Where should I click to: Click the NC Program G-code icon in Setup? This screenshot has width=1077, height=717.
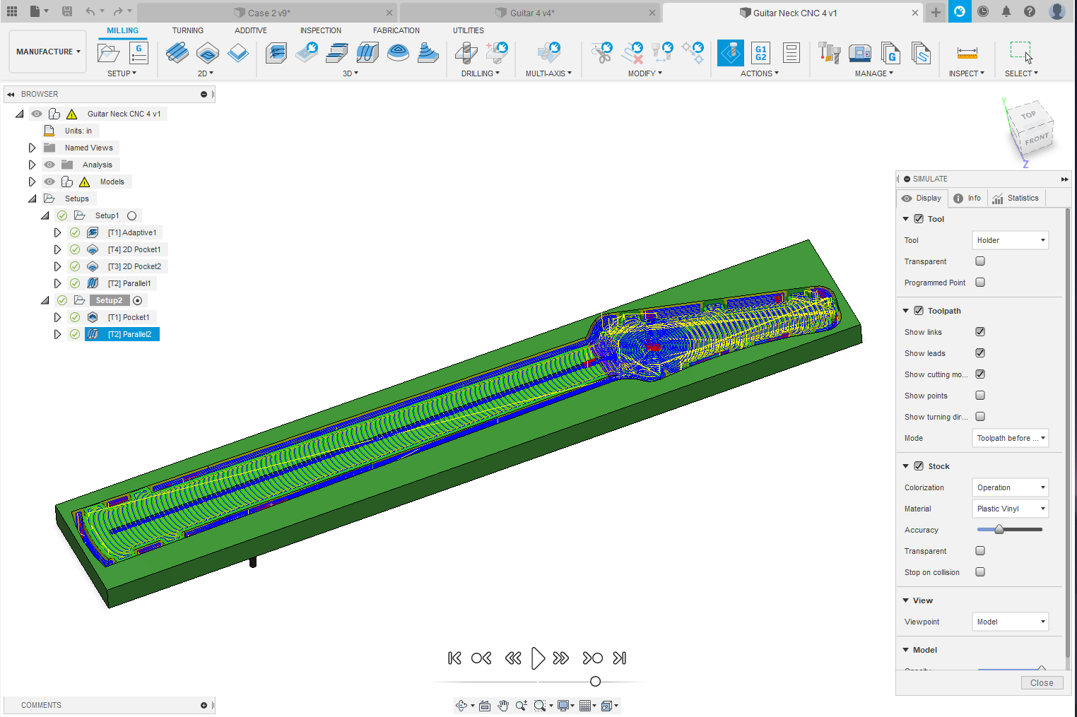click(139, 53)
